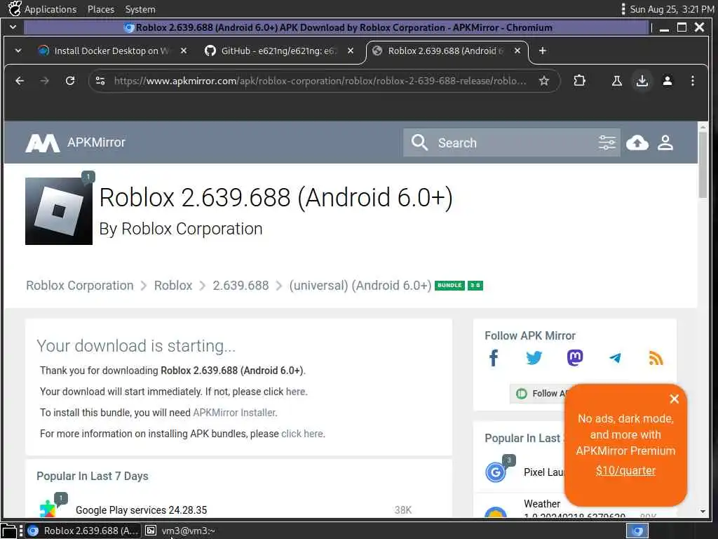Image resolution: width=718 pixels, height=539 pixels.
Task: Click the page vertical scrollbar thumb
Action: tap(703, 165)
